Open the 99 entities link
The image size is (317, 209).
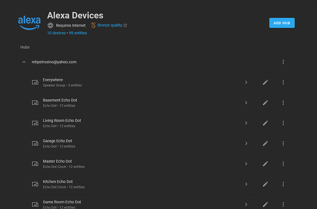(78, 33)
